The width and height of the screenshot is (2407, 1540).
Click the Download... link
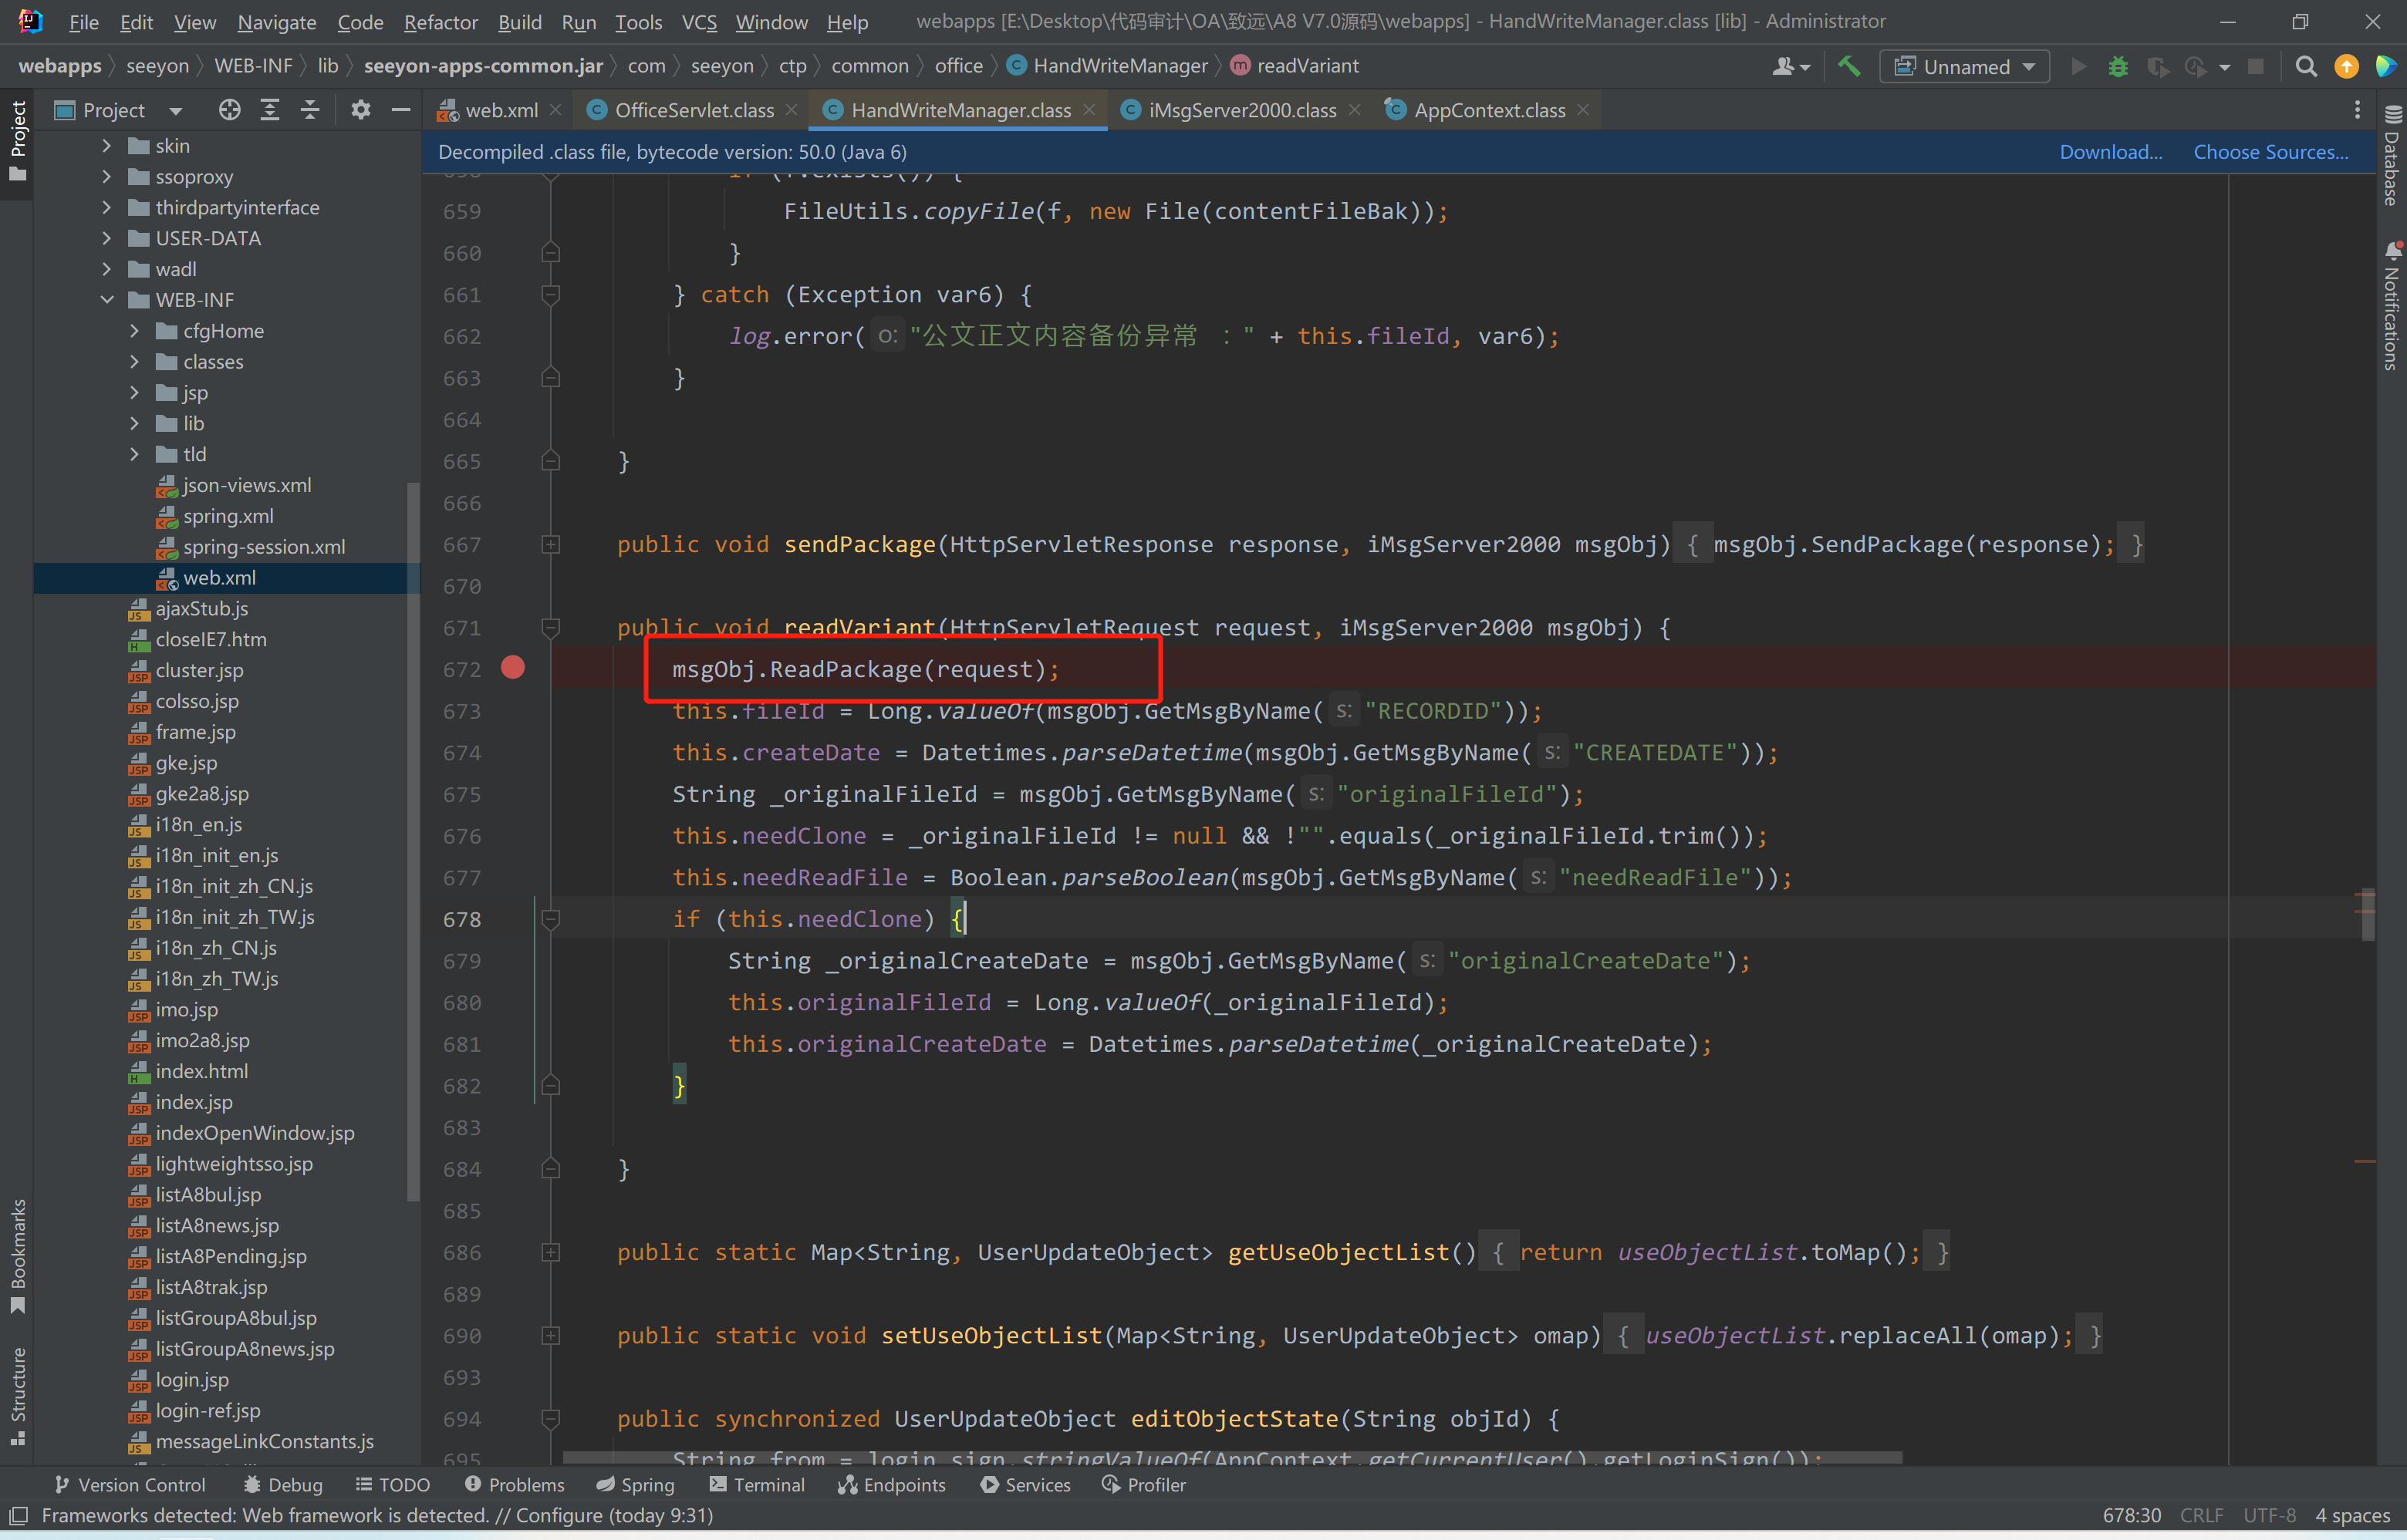pyautogui.click(x=2110, y=152)
